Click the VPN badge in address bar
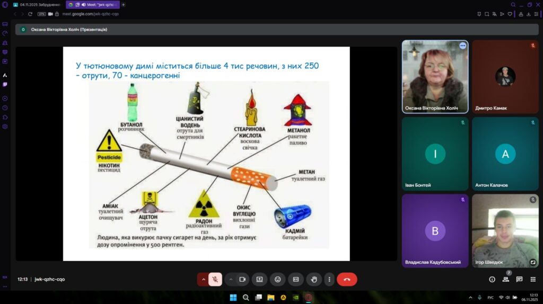Viewport: 543px width, 304px height. [x=41, y=14]
